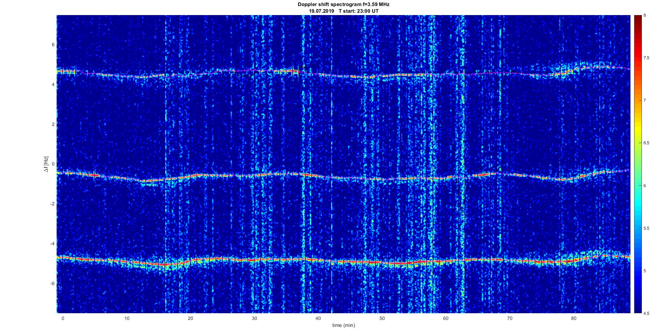Click x-axis tick label "10"
670x336 pixels.
click(127, 318)
